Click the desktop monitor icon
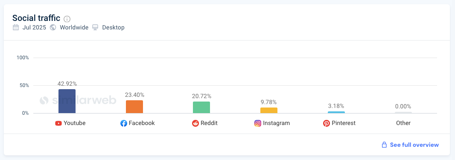The width and height of the screenshot is (455, 160). pyautogui.click(x=95, y=28)
